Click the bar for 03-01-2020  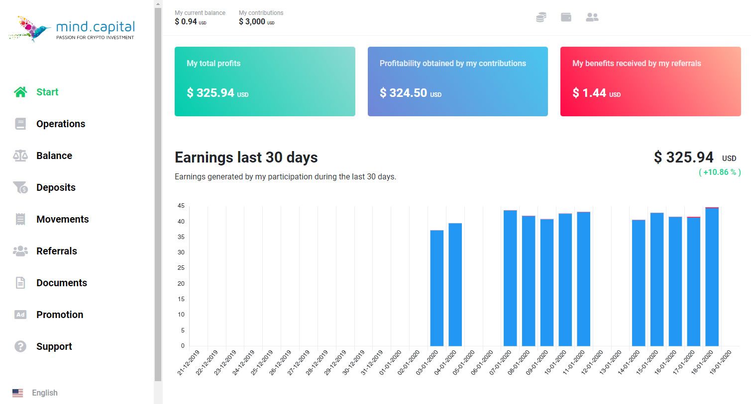[437, 288]
